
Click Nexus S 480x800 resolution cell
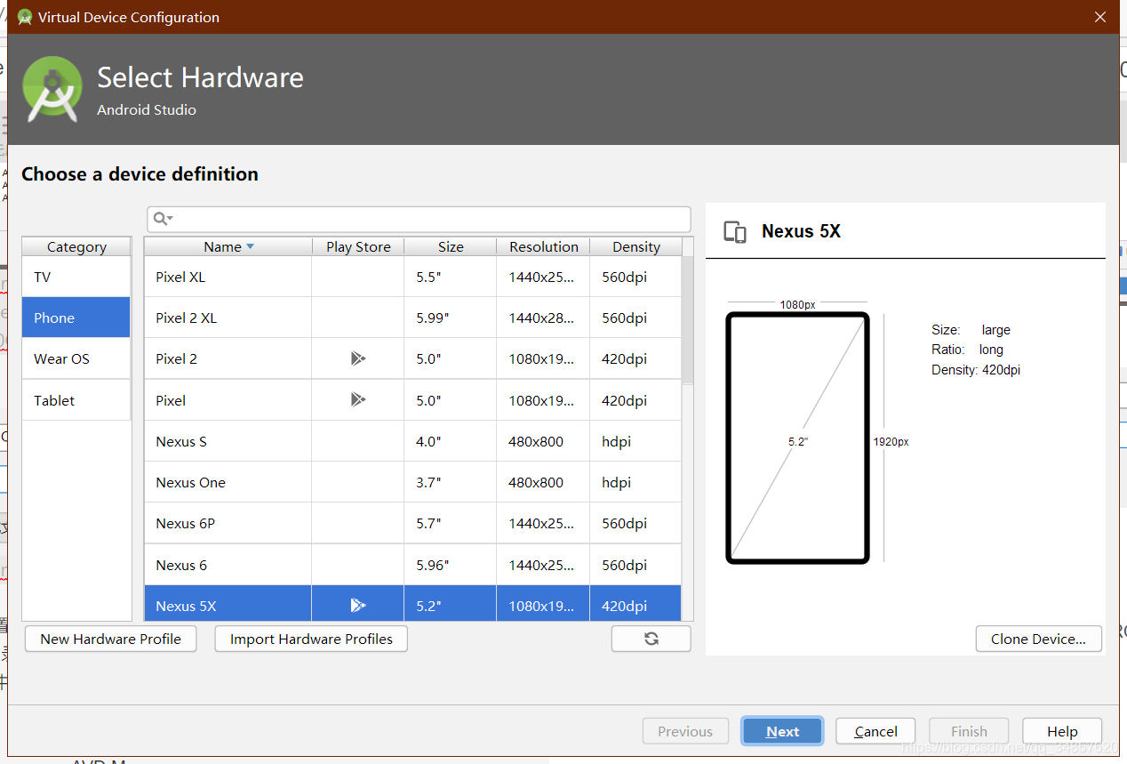click(543, 441)
